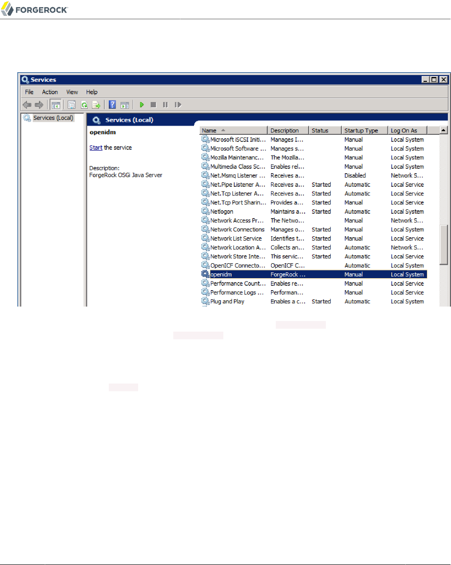
Task: Select the Network Connections service
Action: click(x=314, y=230)
